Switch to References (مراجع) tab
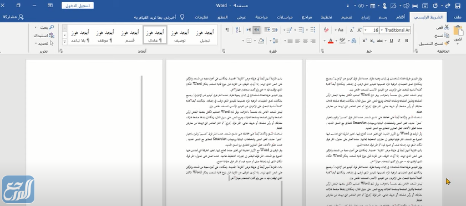The image size is (466, 206). pyautogui.click(x=307, y=17)
